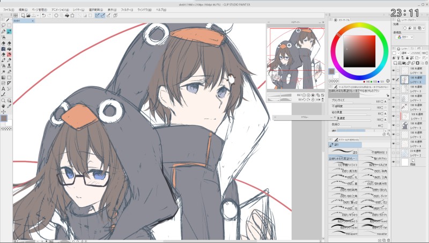The height and width of the screenshot is (243, 429).
Task: Click the New raster layer icon in Layer panel
Action: click(395, 63)
